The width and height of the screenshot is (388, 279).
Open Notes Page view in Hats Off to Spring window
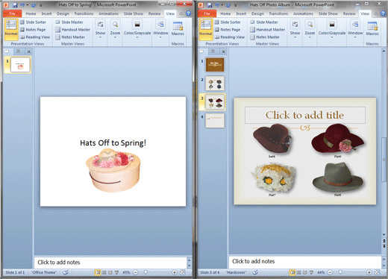pyautogui.click(x=33, y=30)
